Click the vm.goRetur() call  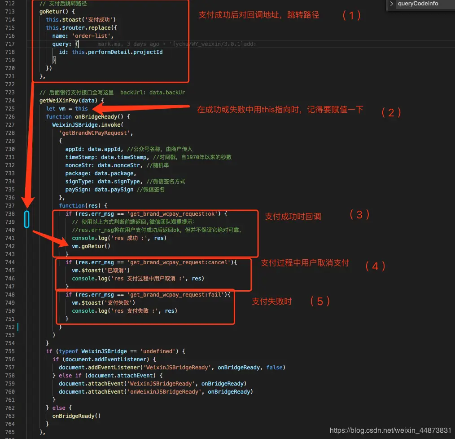point(91,246)
